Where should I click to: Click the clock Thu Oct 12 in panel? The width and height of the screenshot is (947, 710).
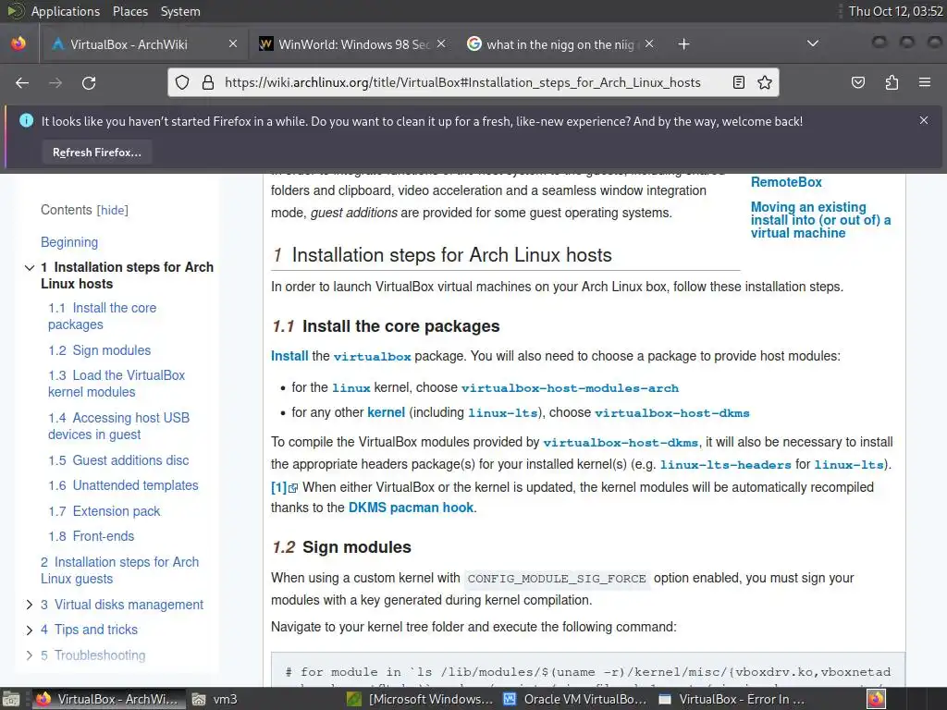(895, 11)
